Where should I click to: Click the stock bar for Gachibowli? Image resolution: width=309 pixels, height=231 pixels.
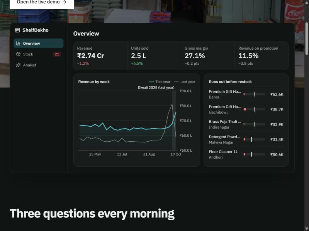[254, 109]
